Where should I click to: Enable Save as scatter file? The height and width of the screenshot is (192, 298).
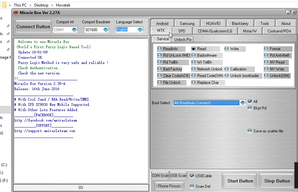250,131
